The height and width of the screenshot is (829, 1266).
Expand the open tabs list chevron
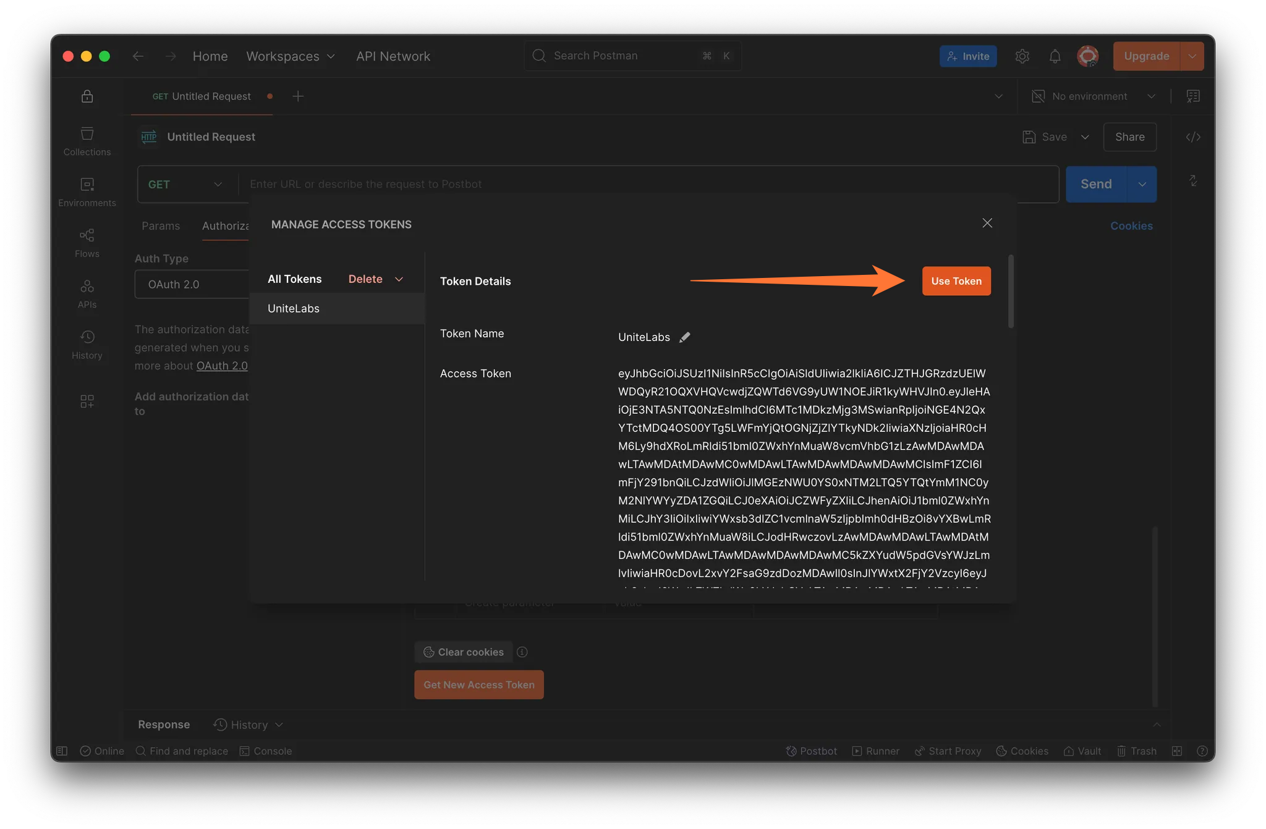(998, 96)
